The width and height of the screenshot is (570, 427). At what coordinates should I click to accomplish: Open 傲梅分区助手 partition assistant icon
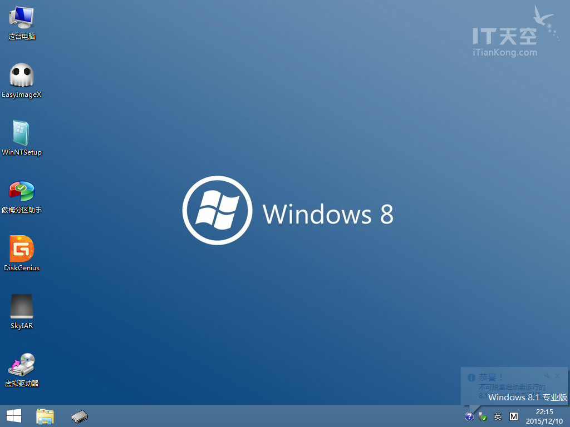pyautogui.click(x=22, y=196)
